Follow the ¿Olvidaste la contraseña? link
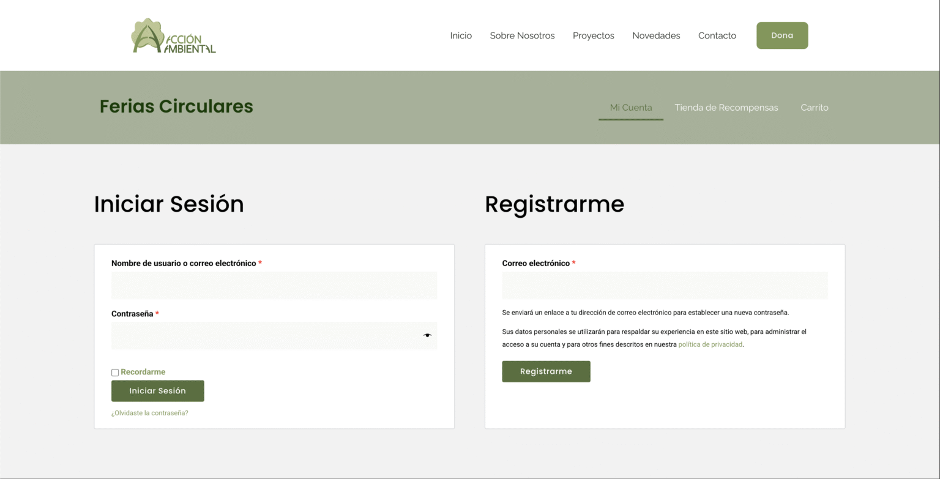 pos(150,413)
